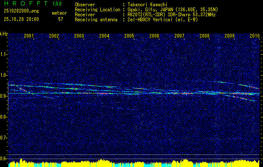Click the 2009 time marker
Screen dimensions: 263x167
pos(230,35)
